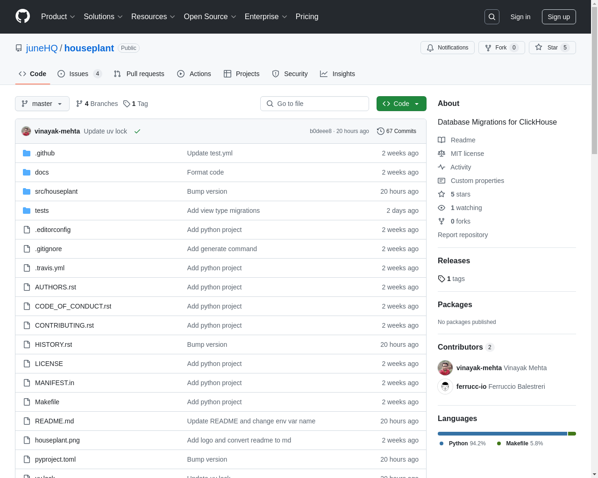Click Report repository link
The height and width of the screenshot is (478, 598).
[463, 235]
